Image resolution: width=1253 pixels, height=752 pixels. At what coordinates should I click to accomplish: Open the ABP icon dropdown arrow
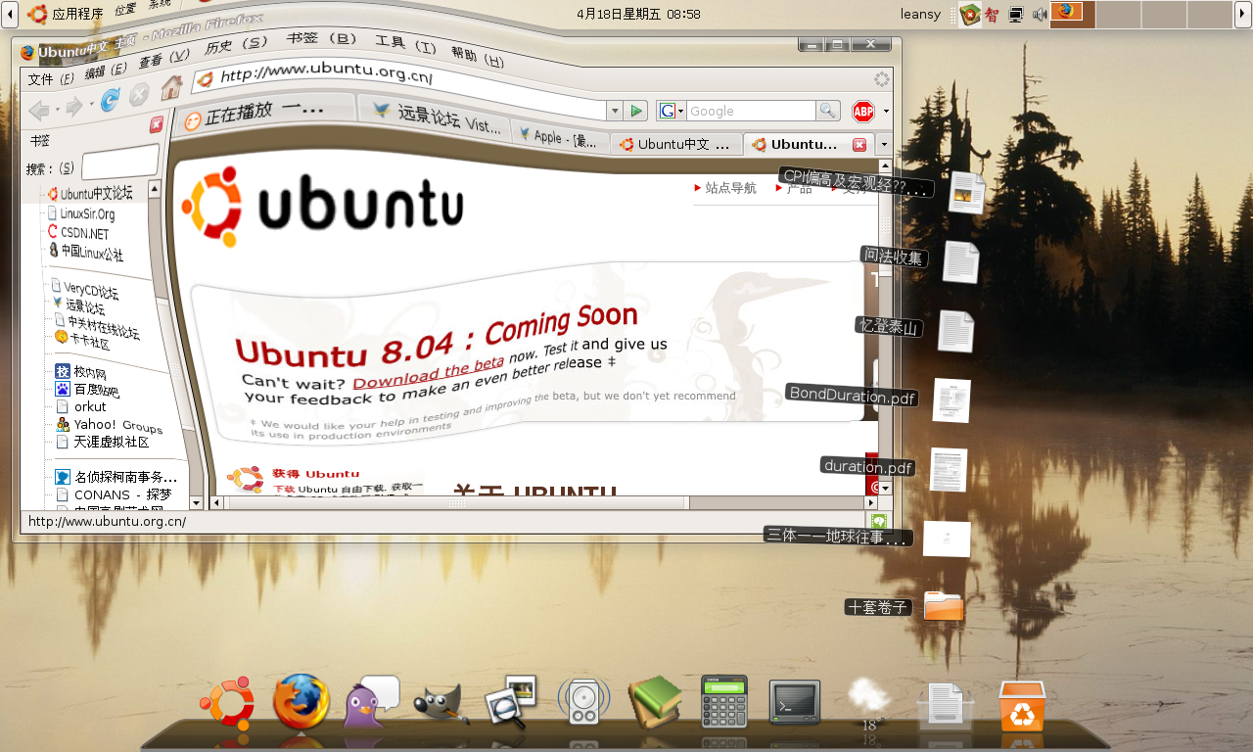tap(886, 111)
